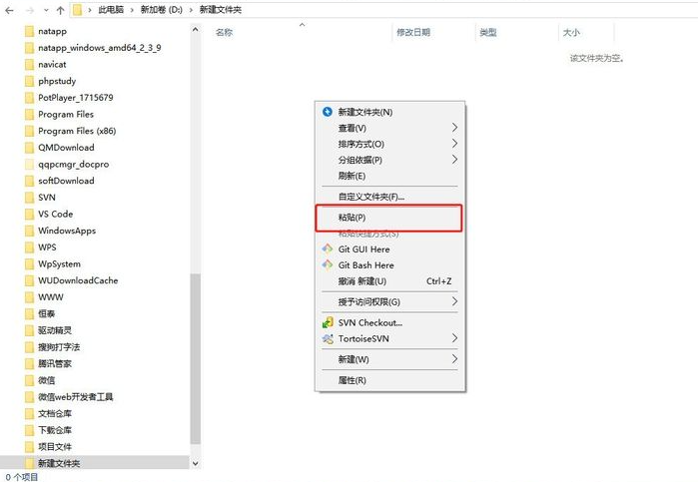The height and width of the screenshot is (482, 698).
Task: Click the WWW folder icon
Action: coord(29,297)
